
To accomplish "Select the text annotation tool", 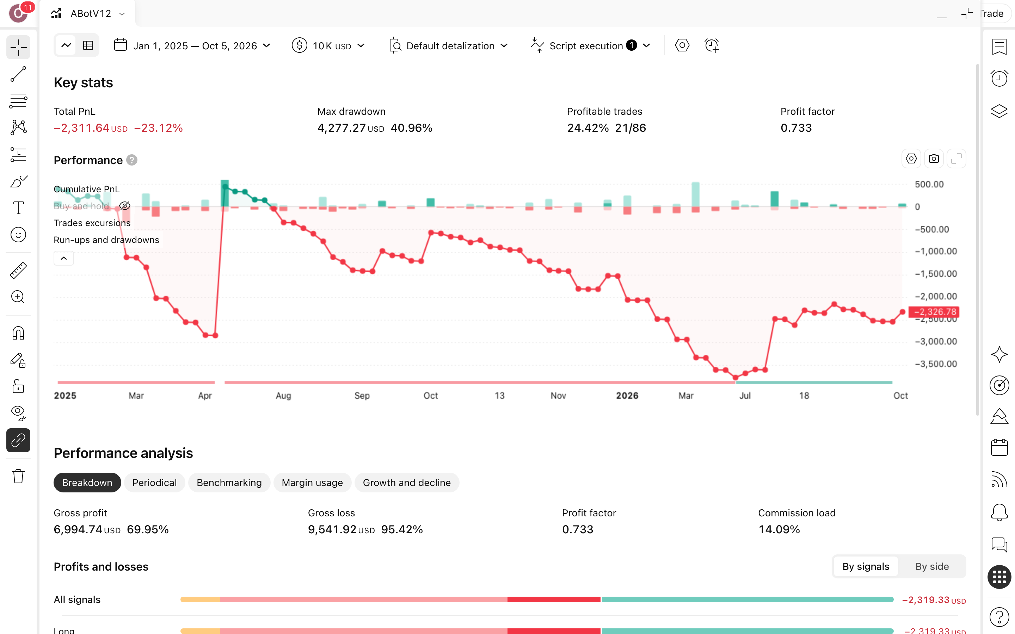I will click(x=18, y=208).
